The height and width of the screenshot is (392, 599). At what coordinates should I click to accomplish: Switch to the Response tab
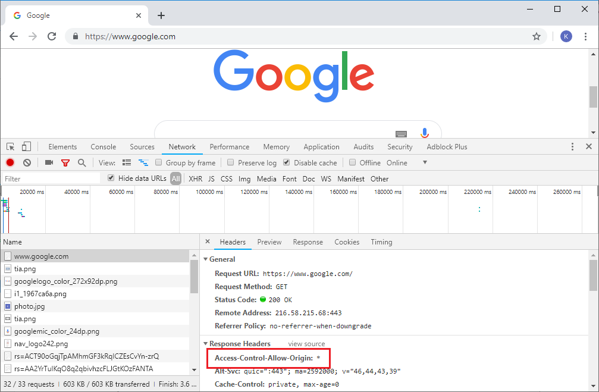coord(308,242)
